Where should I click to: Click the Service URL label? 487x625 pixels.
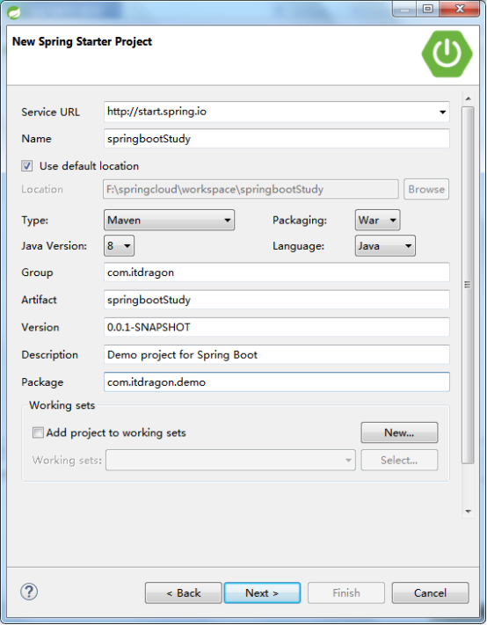51,112
